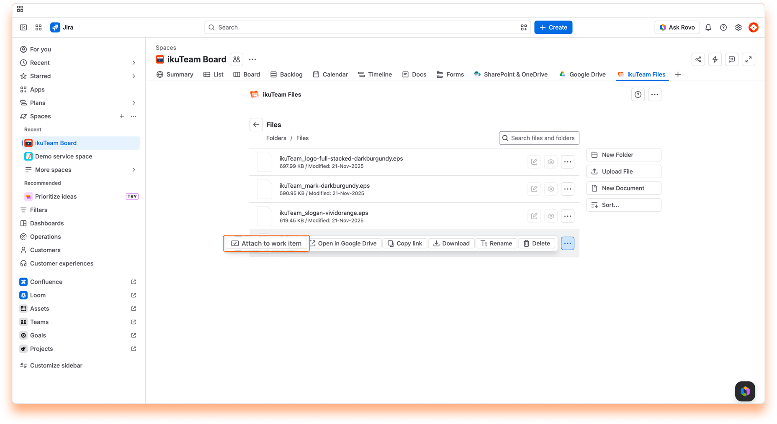Image resolution: width=777 pixels, height=424 pixels.
Task: Open the notifications bell
Action: coord(708,27)
